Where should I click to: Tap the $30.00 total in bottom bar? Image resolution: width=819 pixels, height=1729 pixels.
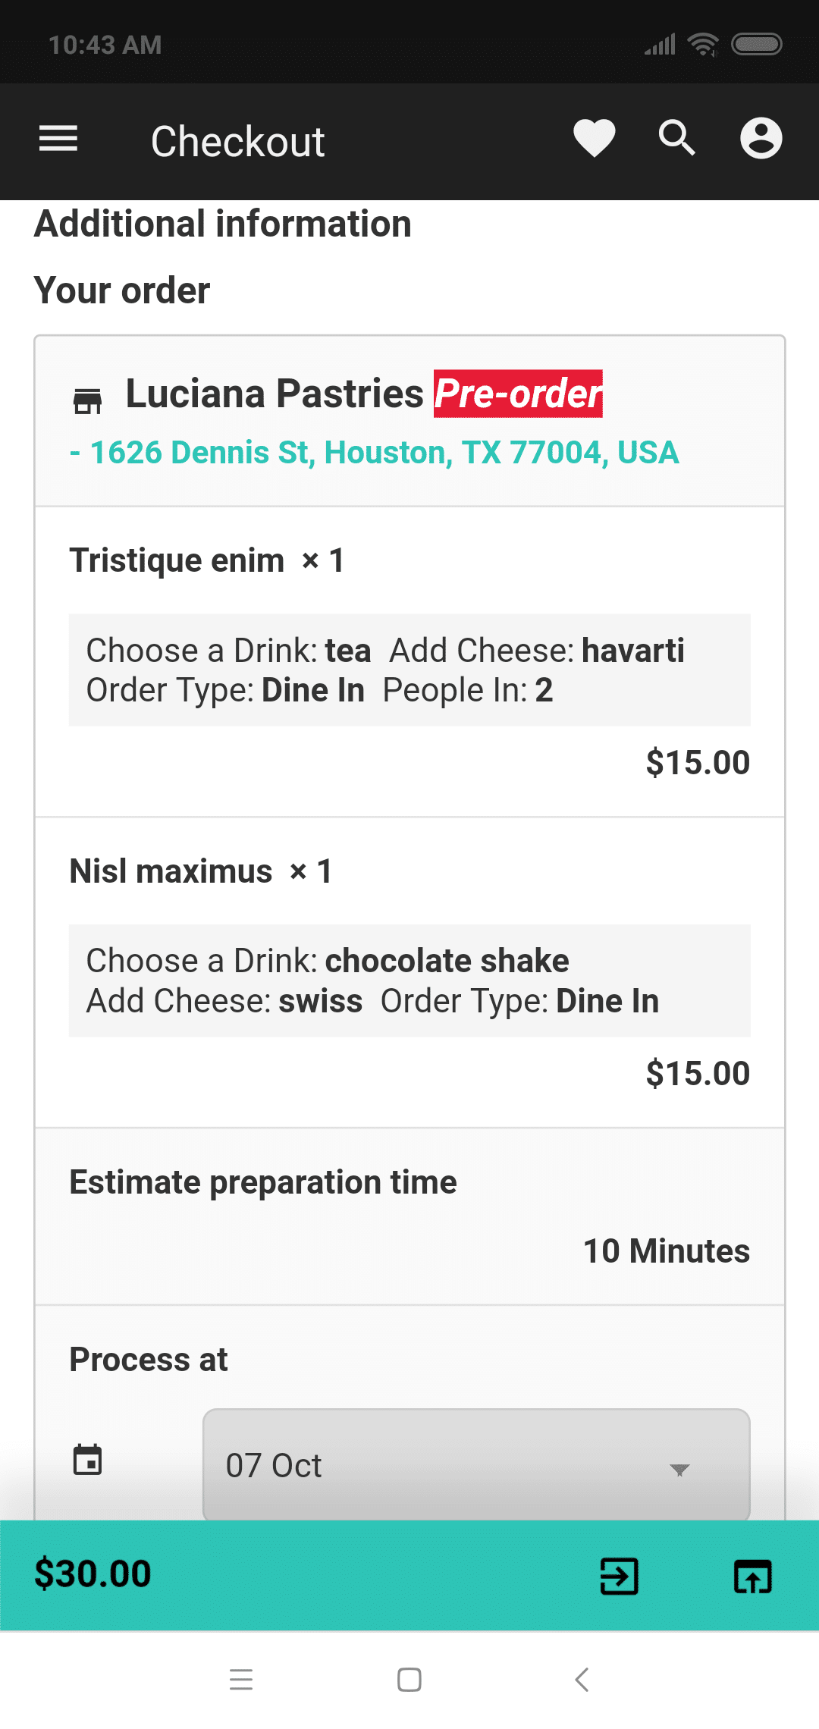click(x=93, y=1574)
